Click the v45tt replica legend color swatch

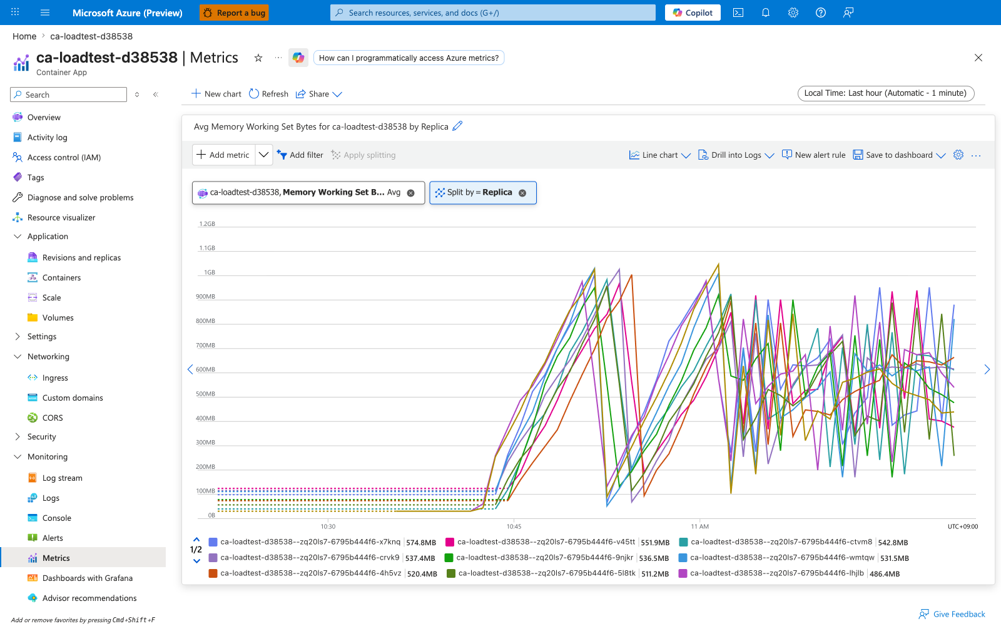449,542
